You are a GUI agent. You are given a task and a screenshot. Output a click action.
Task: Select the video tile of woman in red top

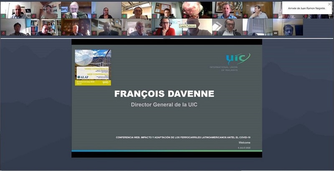click(167, 27)
